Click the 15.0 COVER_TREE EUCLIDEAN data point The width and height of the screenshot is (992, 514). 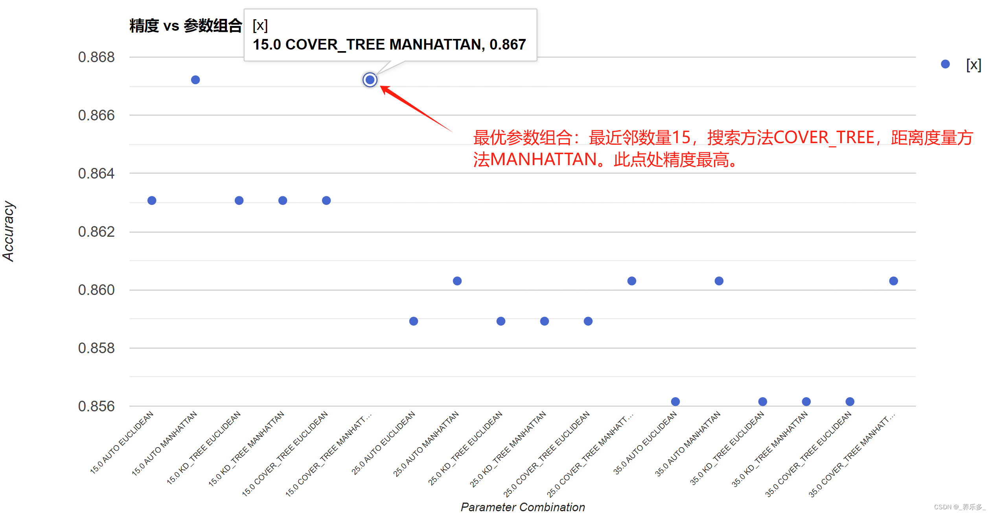click(x=326, y=201)
